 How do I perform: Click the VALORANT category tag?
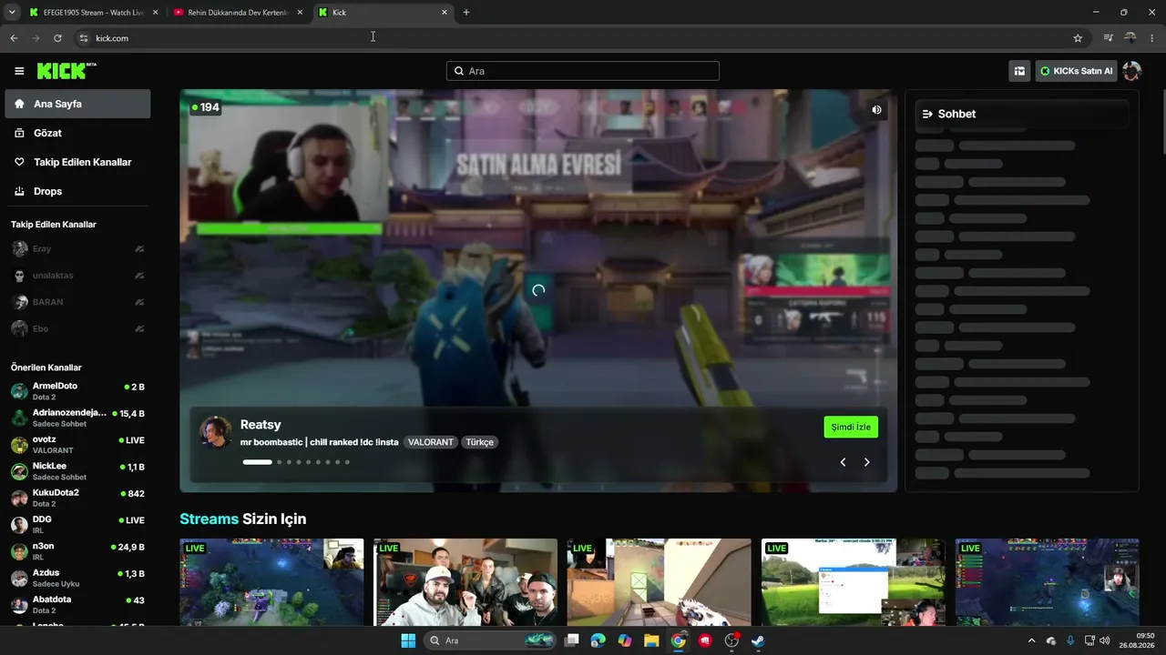click(431, 442)
